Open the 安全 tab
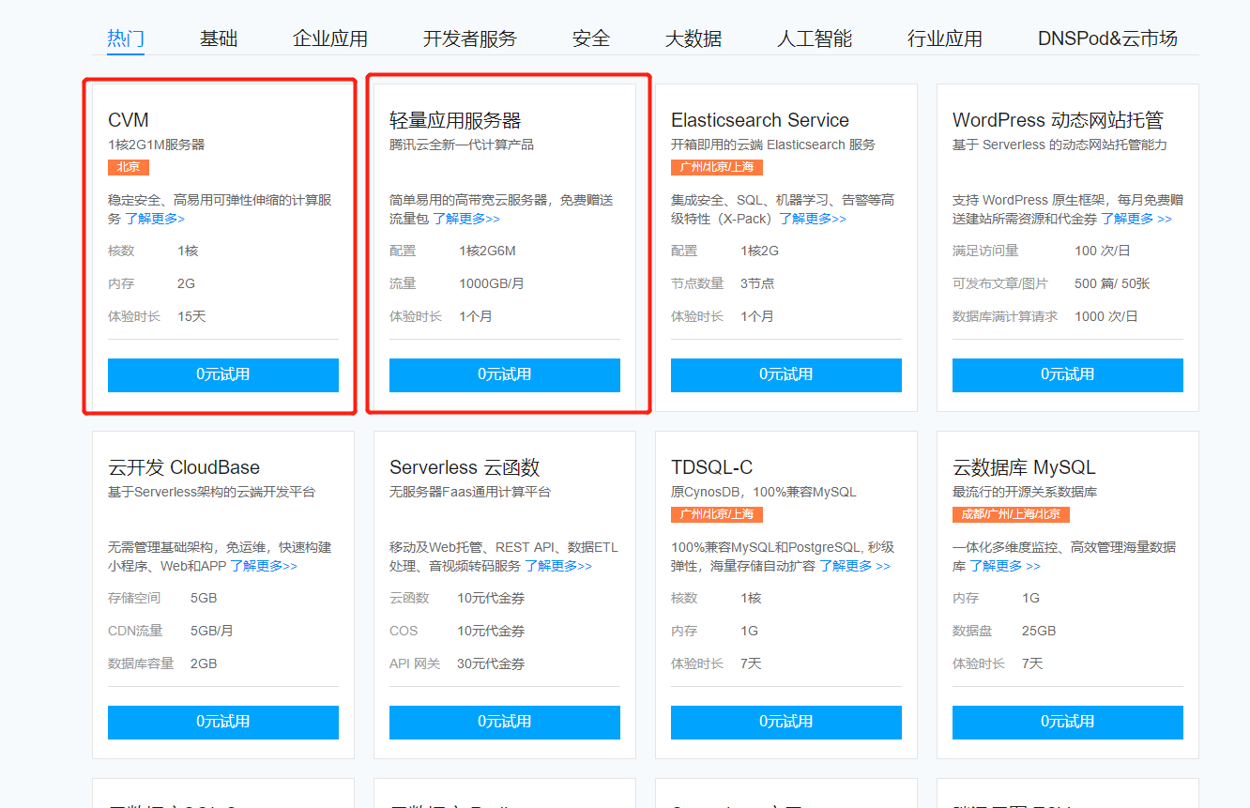 click(591, 38)
